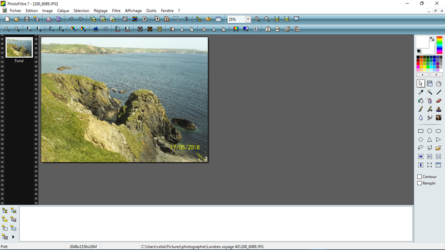Tick the Remplir checkbox
445x250 pixels.
(x=419, y=183)
